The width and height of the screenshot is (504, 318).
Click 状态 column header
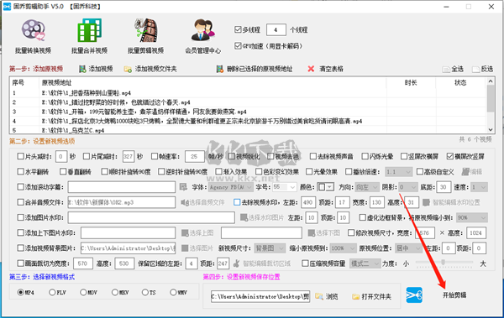[x=460, y=83]
